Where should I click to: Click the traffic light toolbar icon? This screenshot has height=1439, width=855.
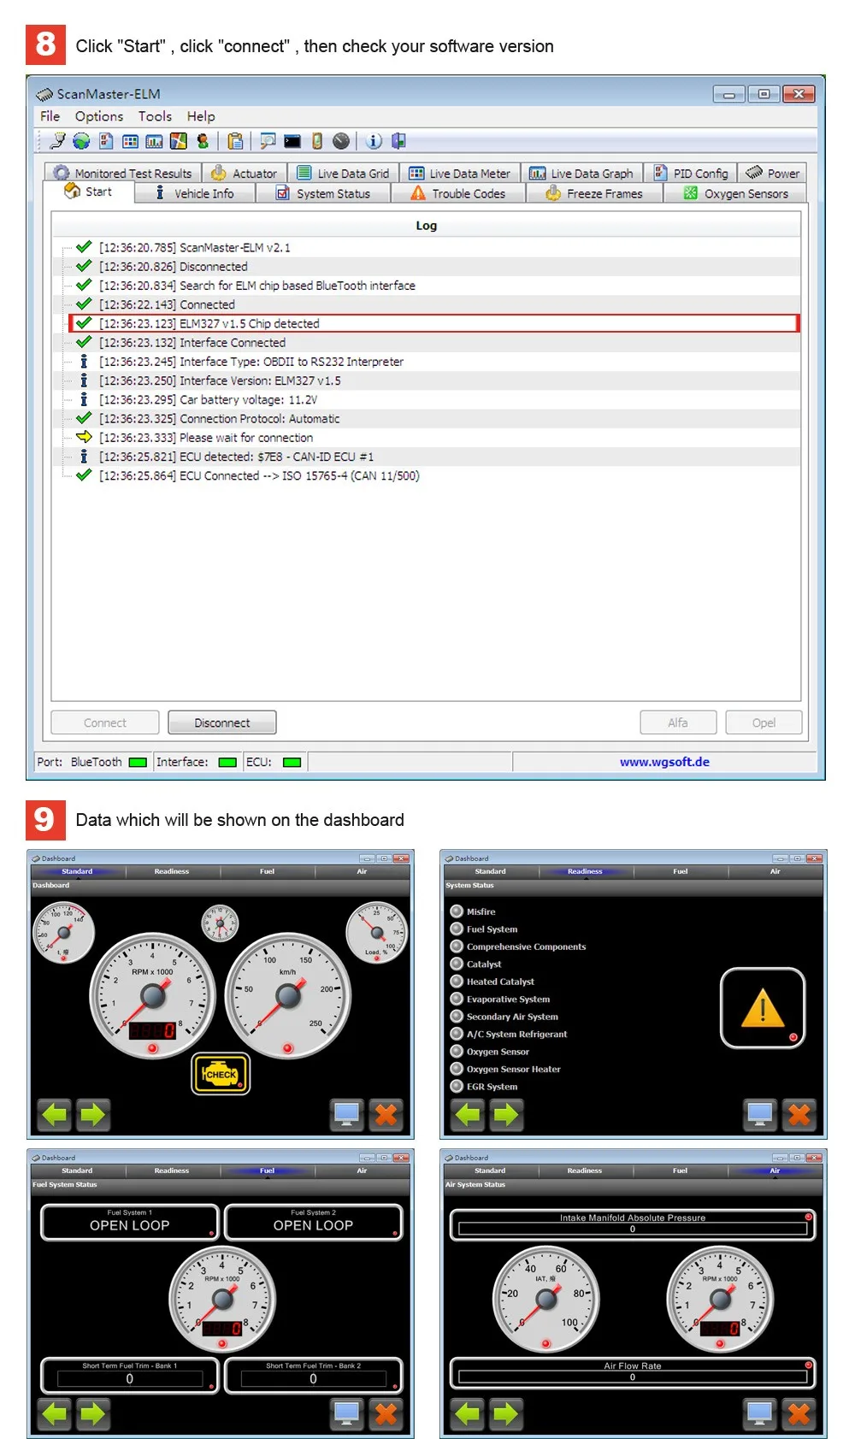(x=317, y=141)
